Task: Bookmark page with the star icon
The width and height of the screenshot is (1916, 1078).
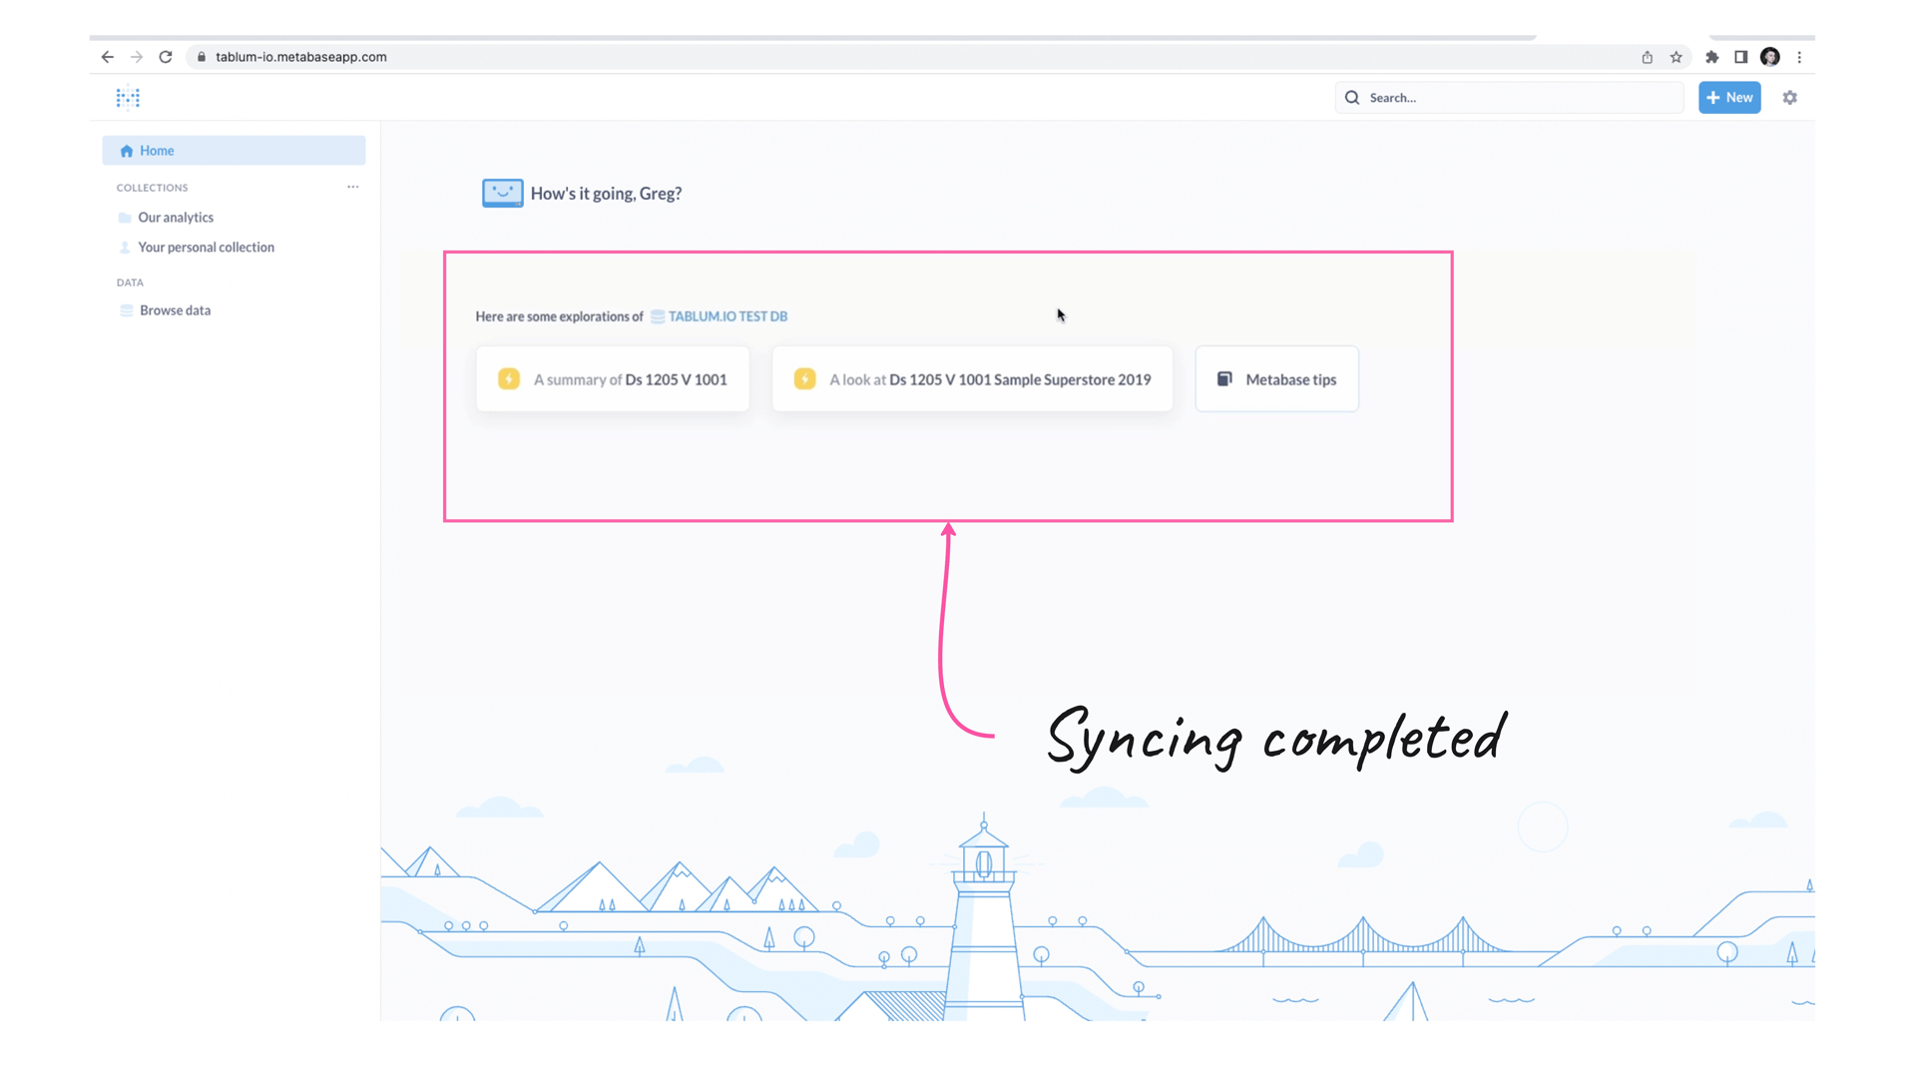Action: [x=1676, y=57]
